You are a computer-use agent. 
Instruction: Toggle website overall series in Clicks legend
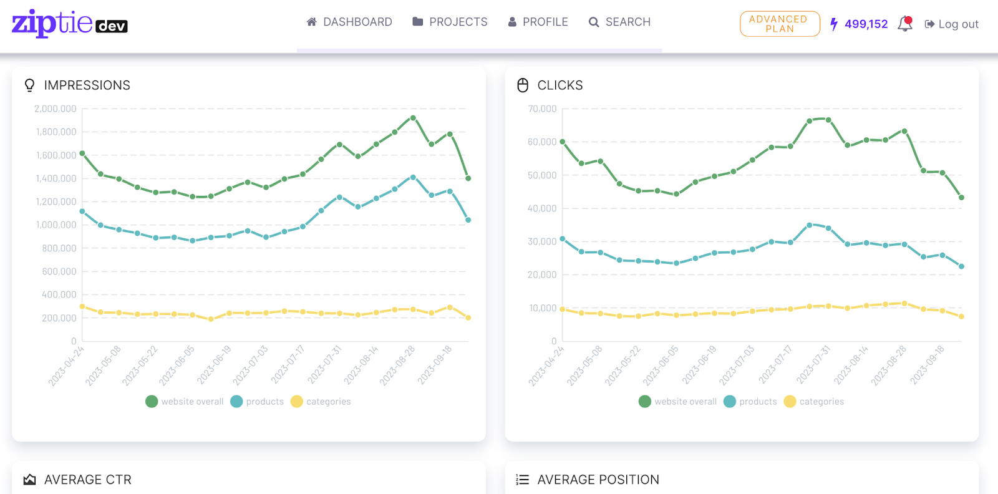tap(678, 402)
